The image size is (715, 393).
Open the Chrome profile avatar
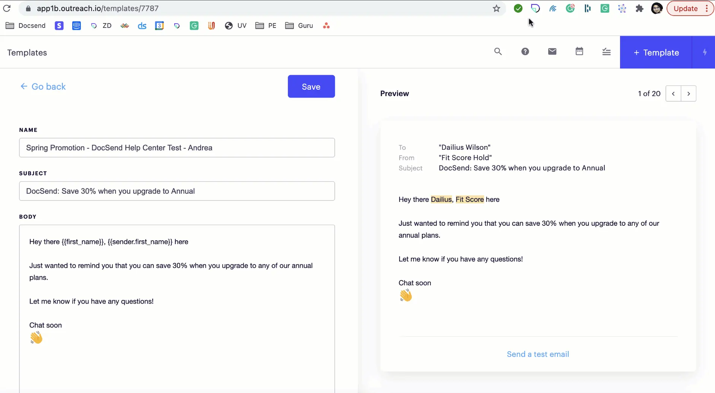click(657, 8)
